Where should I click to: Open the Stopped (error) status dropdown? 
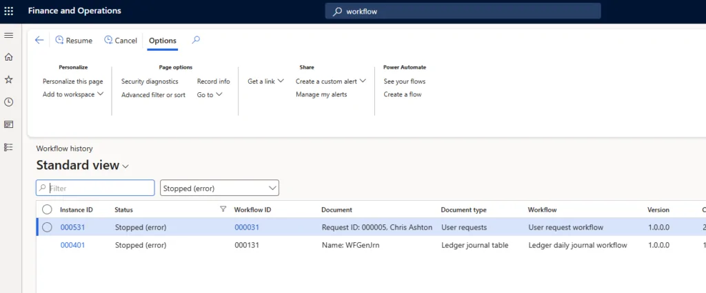coord(220,188)
